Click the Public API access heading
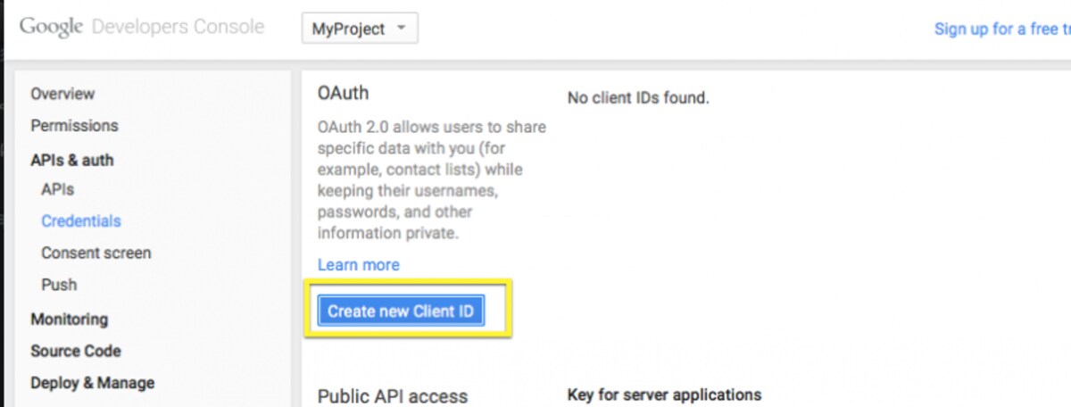Image resolution: width=1071 pixels, height=407 pixels. [x=393, y=395]
